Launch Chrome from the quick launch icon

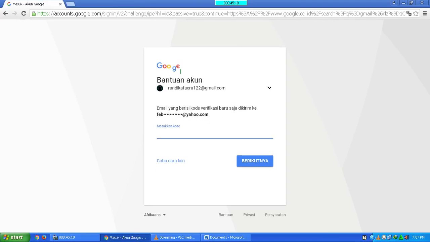(x=37, y=237)
